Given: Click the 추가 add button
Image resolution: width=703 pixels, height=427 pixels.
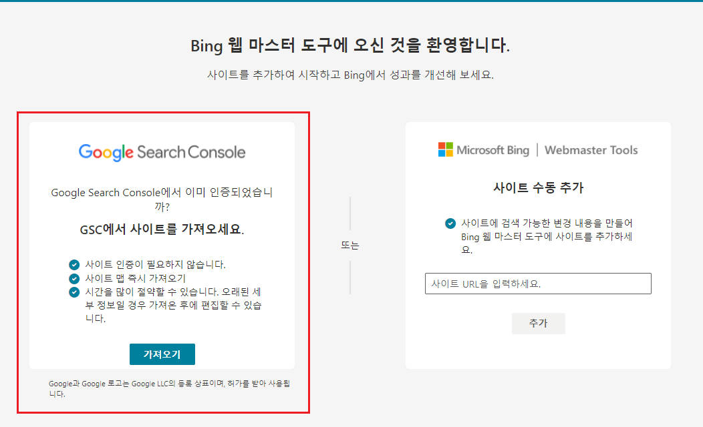Looking at the screenshot, I should click(538, 323).
